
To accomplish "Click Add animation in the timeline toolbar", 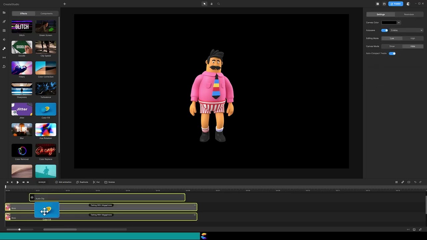I will pos(63,182).
